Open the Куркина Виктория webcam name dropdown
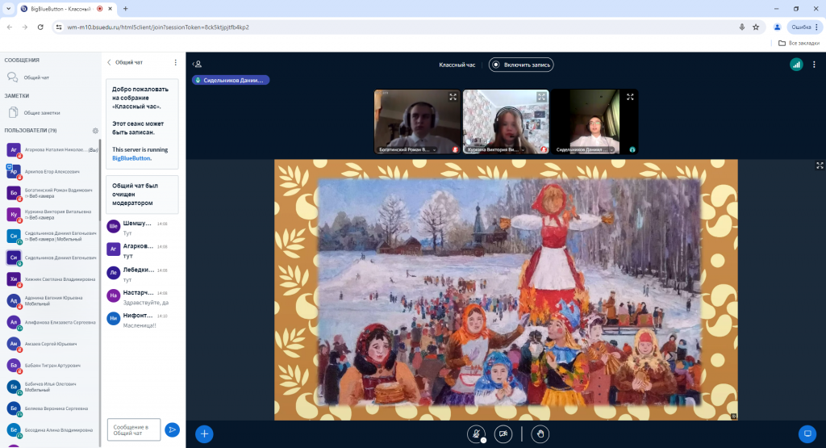 (496, 149)
